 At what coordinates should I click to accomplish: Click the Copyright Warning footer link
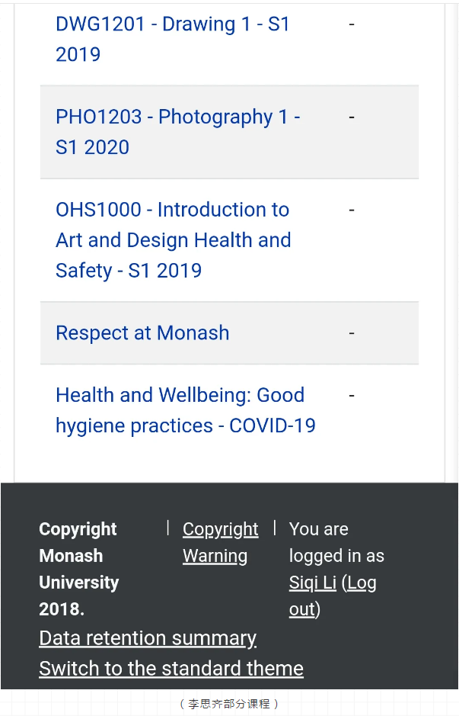coord(221,542)
